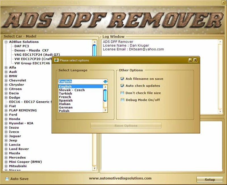
Task: Enable the Auto Save checkbox
Action: tap(7, 179)
